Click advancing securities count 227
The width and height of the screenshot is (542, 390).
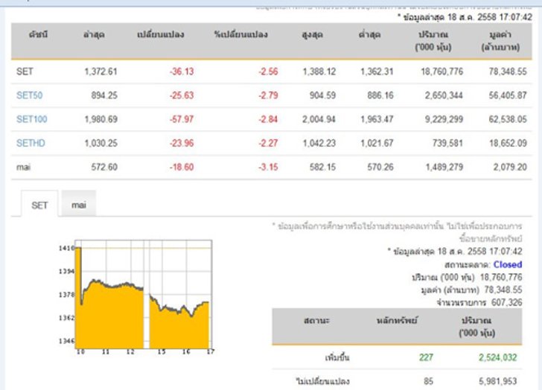coord(426,357)
